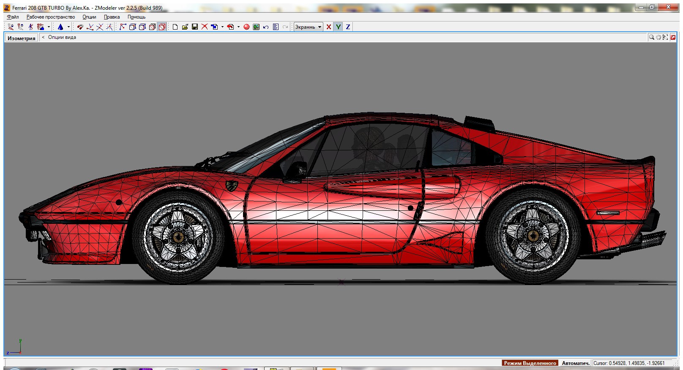Click the walking figure toolbar icon
The width and height of the screenshot is (683, 370).
click(x=31, y=27)
